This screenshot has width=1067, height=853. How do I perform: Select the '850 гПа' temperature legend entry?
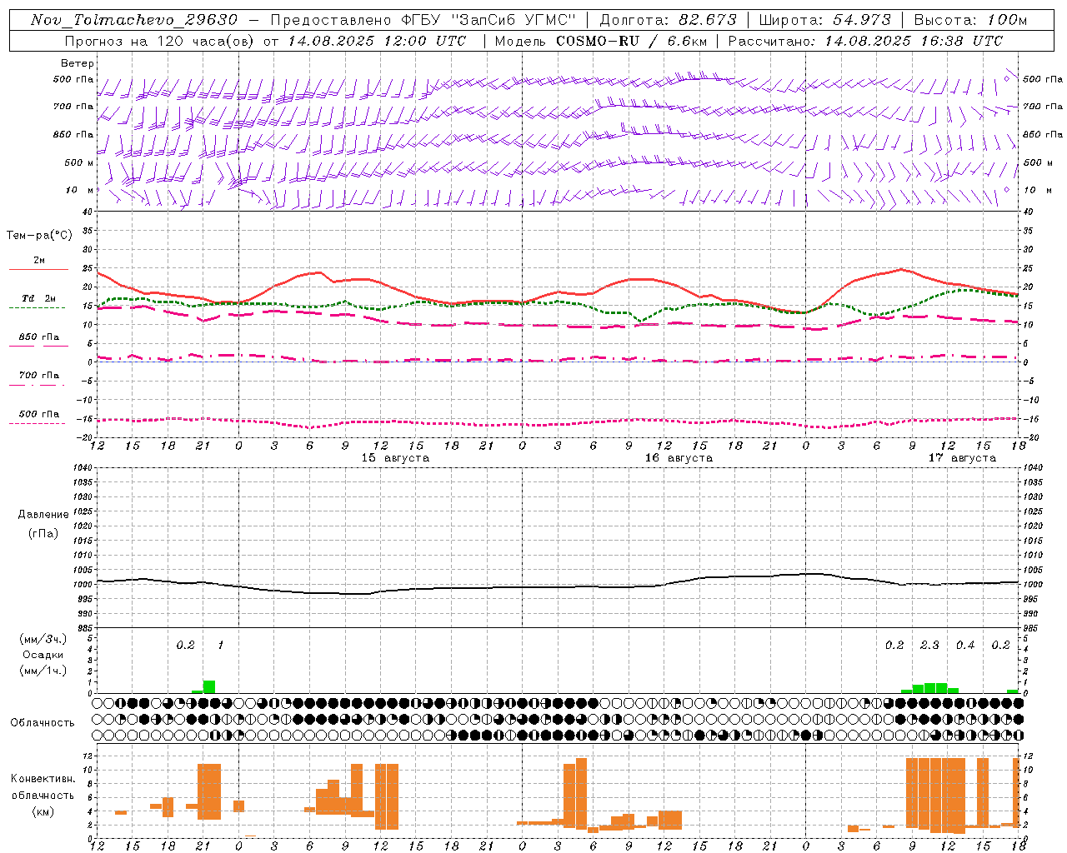38,337
